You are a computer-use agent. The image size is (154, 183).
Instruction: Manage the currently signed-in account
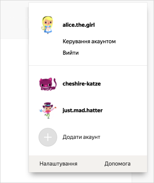tap(89, 42)
